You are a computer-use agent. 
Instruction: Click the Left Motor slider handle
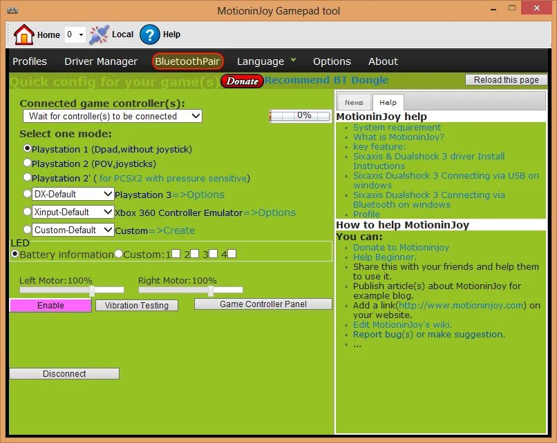click(x=92, y=291)
